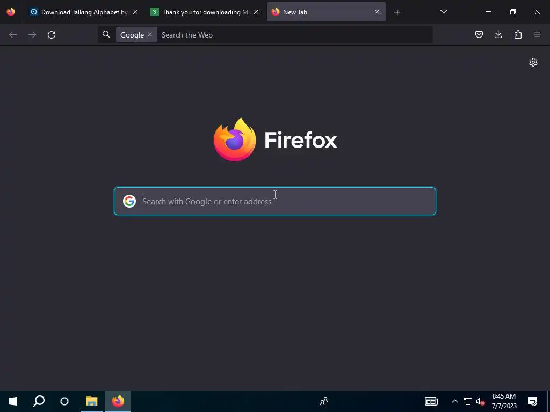The width and height of the screenshot is (550, 412).
Task: Reload the current page
Action: click(52, 35)
